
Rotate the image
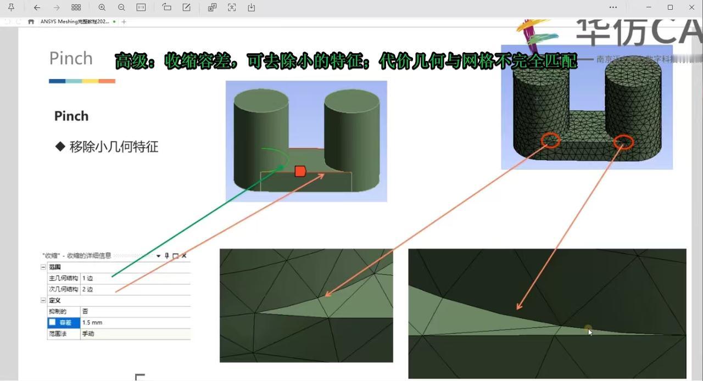coord(167,7)
